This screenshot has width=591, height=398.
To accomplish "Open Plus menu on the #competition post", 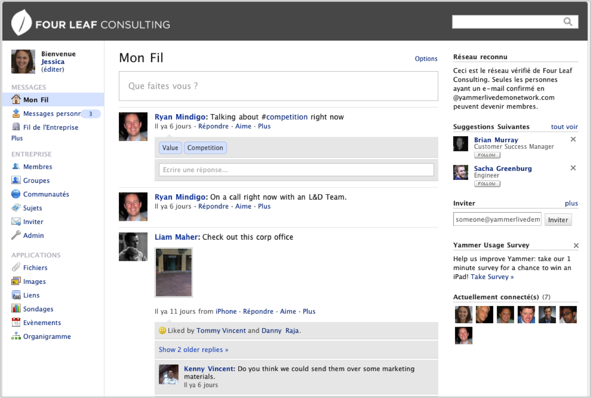I will [x=264, y=126].
